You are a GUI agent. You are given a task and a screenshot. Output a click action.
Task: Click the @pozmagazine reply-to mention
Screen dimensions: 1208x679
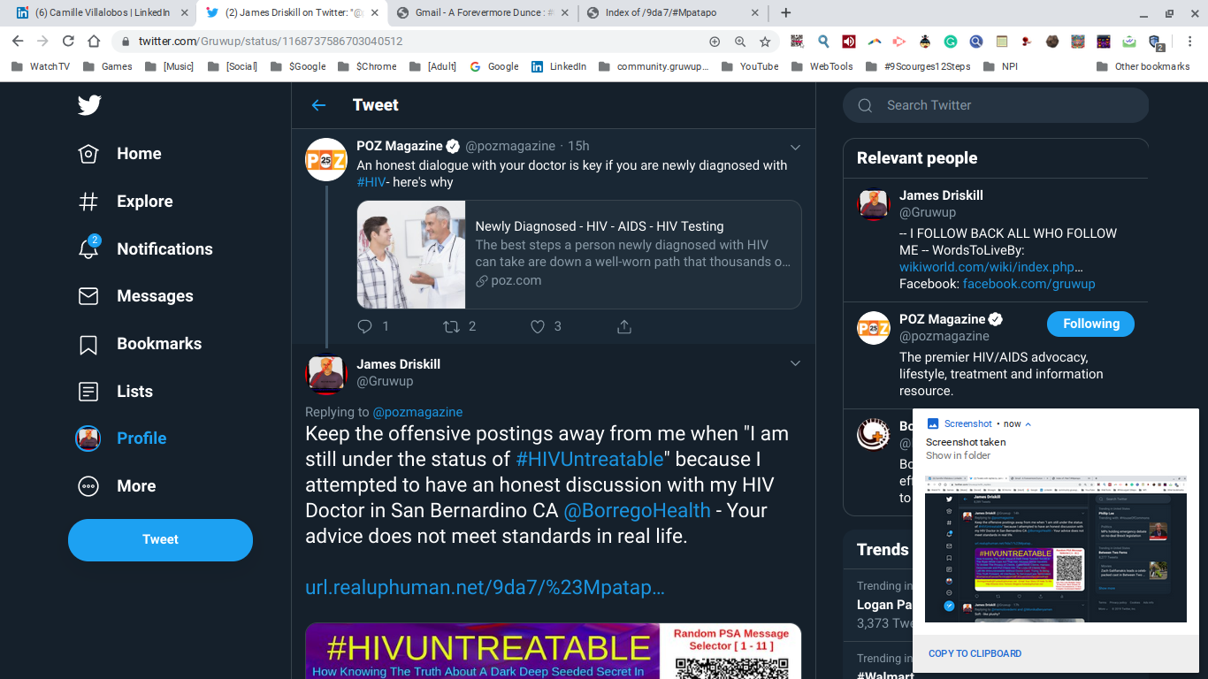click(x=417, y=412)
